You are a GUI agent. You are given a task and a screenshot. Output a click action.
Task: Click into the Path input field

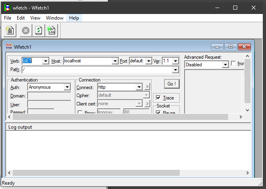97,70
